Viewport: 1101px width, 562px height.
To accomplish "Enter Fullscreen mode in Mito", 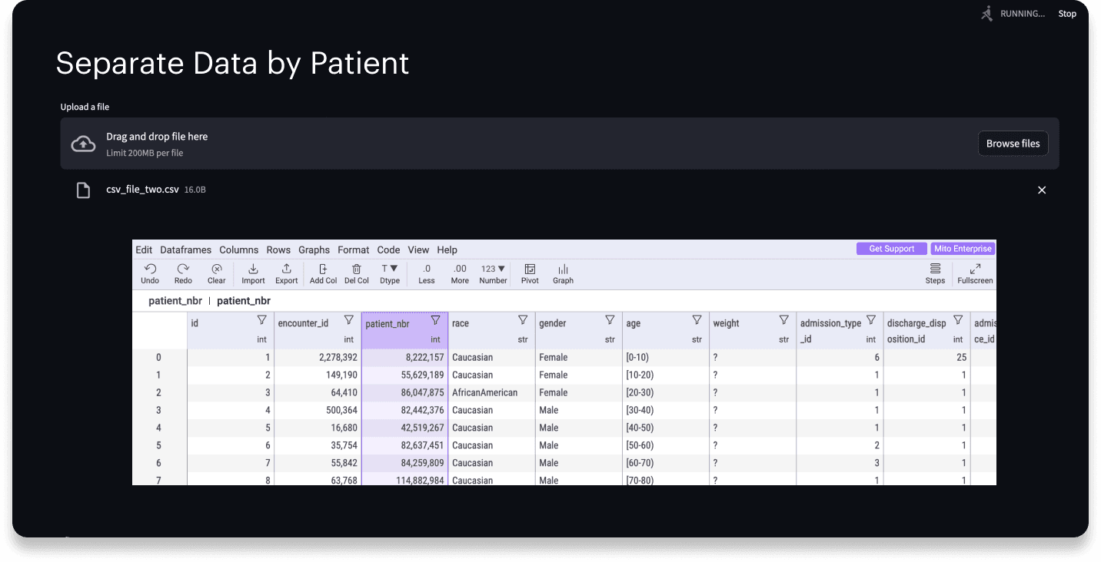I will 974,273.
